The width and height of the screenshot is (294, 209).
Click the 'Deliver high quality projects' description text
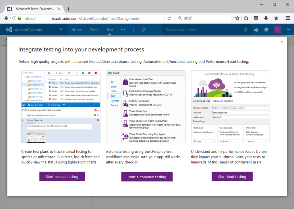point(134,62)
